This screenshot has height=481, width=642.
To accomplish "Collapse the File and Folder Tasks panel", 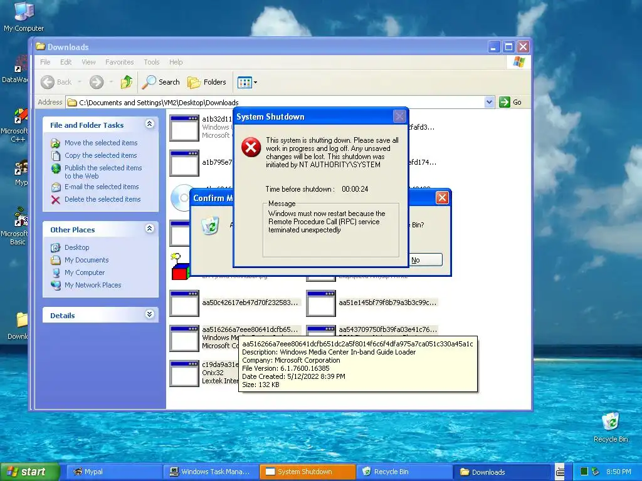I will click(x=149, y=124).
